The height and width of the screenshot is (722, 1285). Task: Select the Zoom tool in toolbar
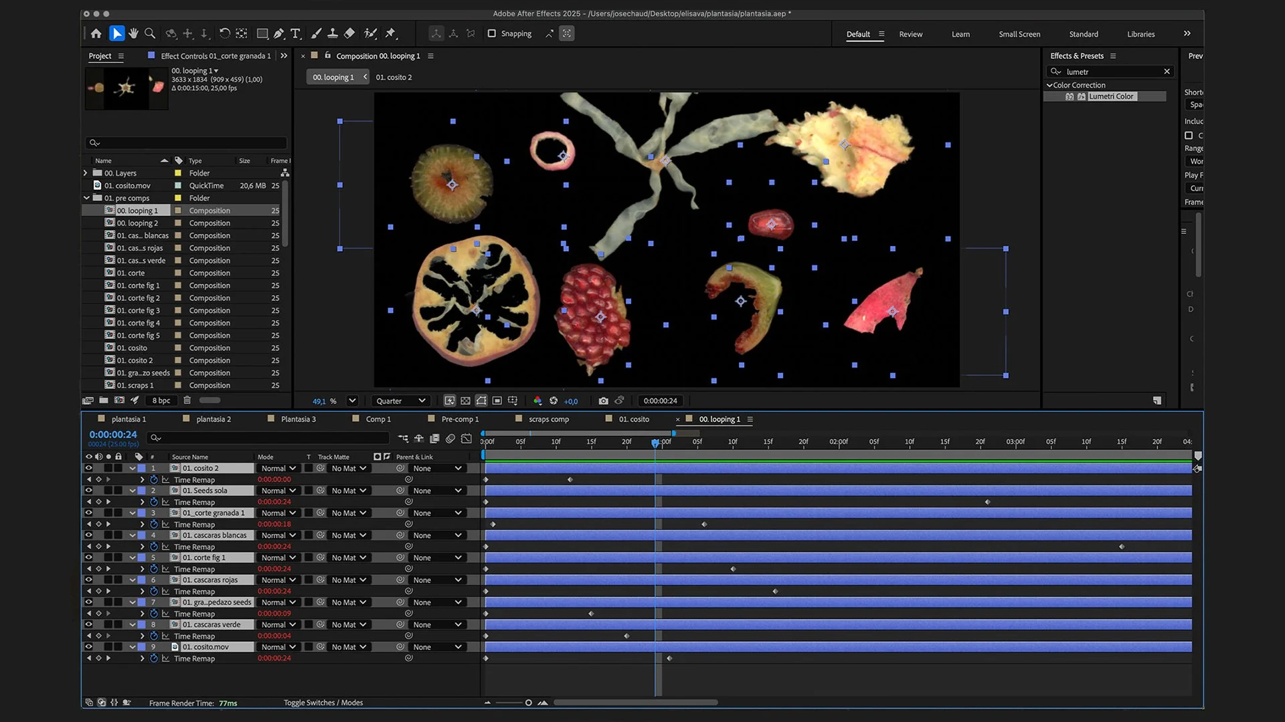150,33
